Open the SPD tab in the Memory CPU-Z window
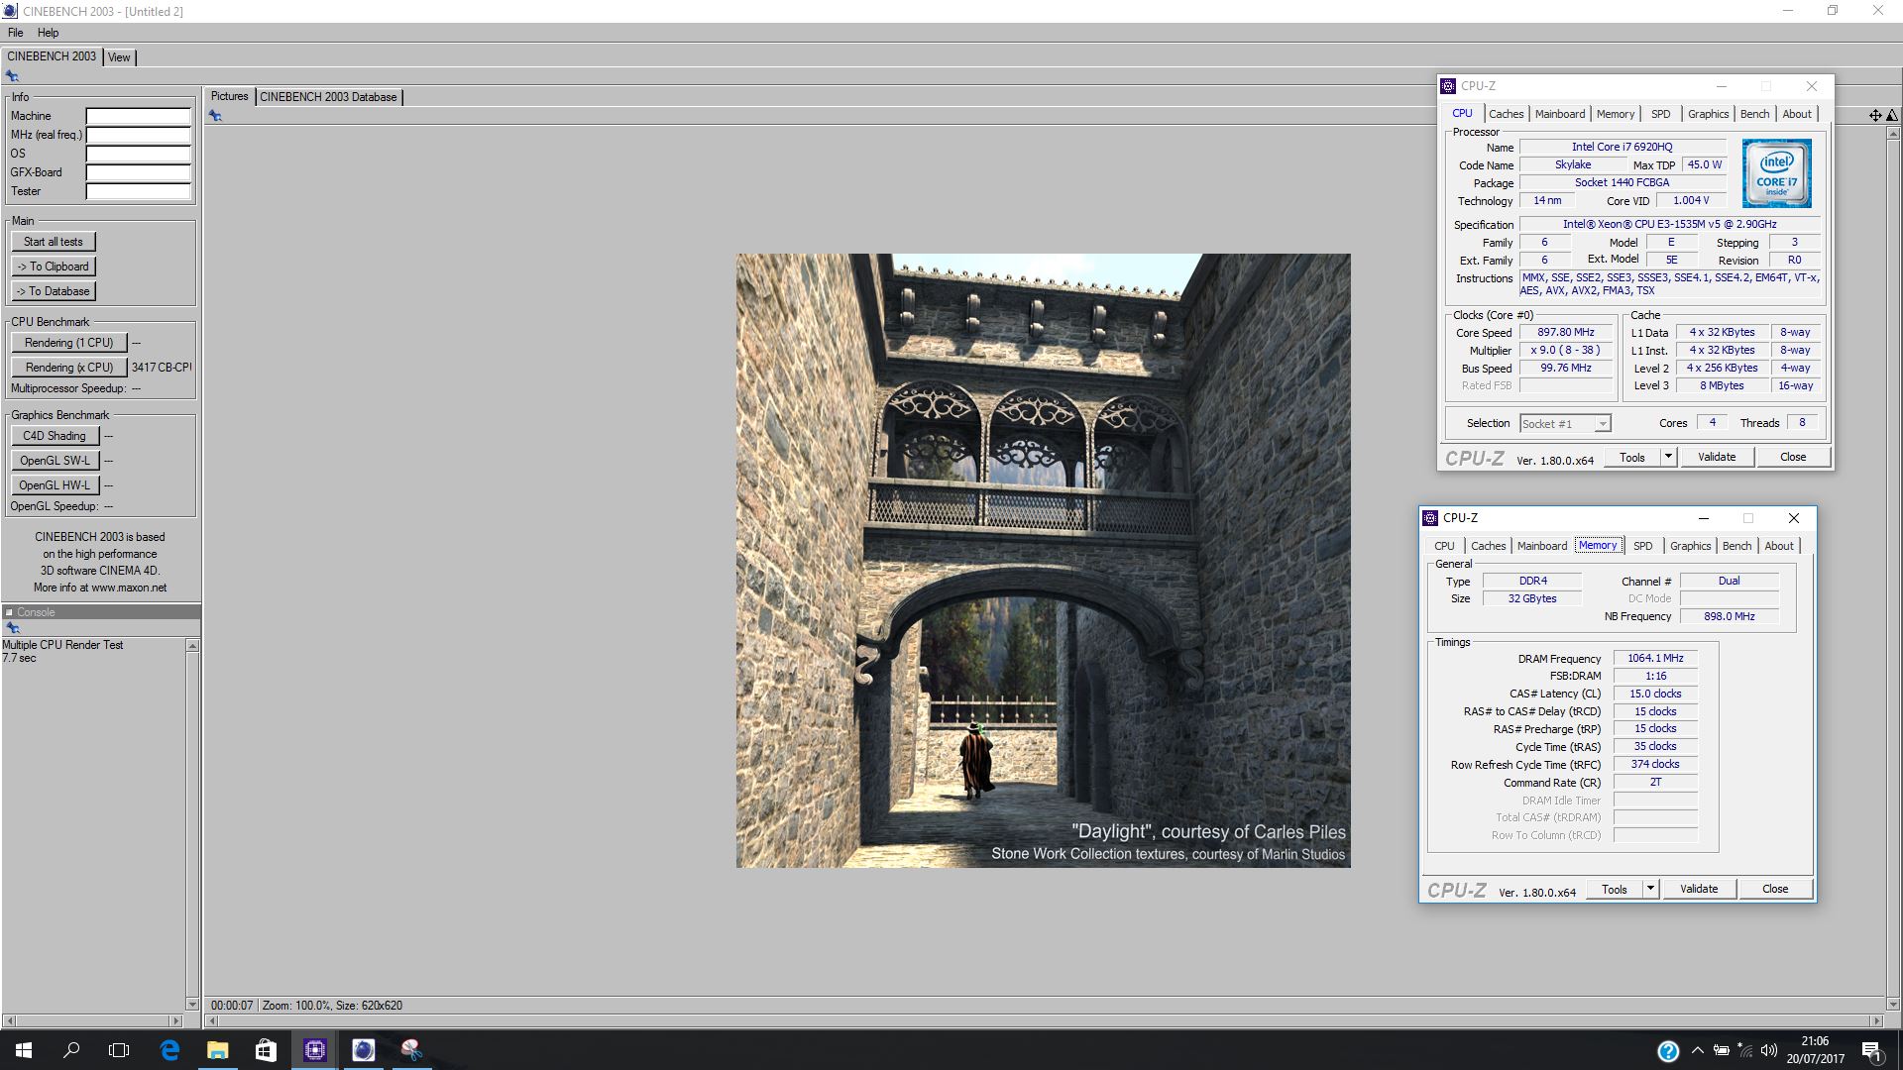 pyautogui.click(x=1642, y=546)
